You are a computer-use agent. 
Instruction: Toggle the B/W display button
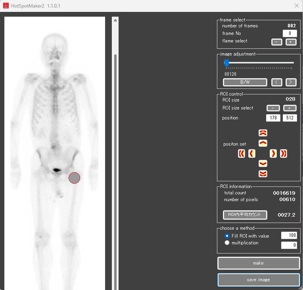(245, 82)
